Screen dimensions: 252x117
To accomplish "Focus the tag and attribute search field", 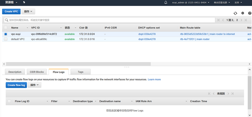I will click(110, 20).
